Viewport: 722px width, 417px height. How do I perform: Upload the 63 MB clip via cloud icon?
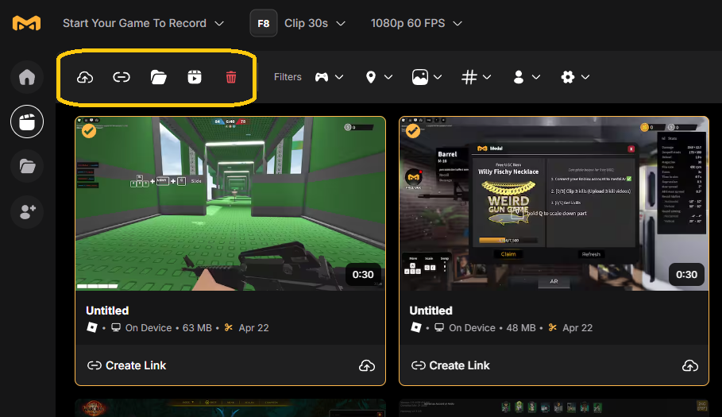tap(366, 365)
